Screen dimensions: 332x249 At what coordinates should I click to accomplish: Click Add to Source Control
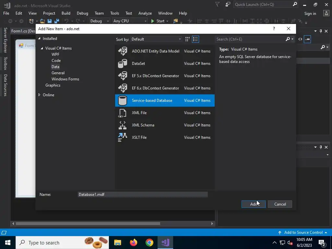(x=303, y=232)
